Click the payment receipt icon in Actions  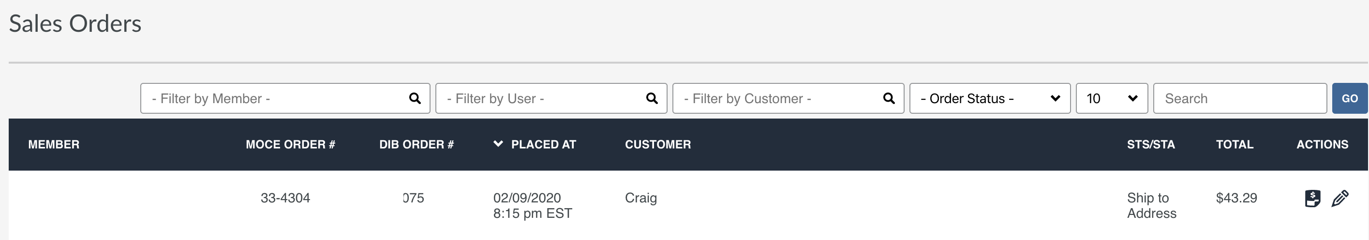(x=1313, y=199)
